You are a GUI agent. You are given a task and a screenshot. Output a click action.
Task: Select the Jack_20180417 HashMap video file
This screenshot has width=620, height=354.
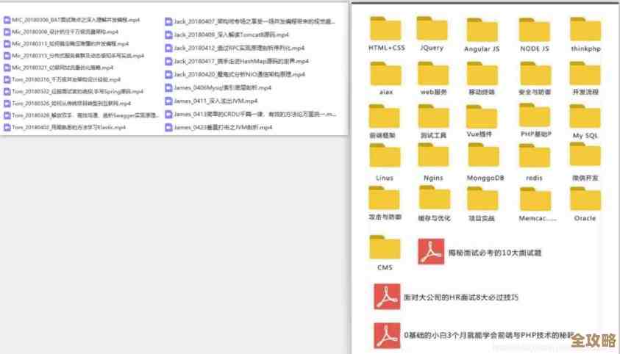237,61
